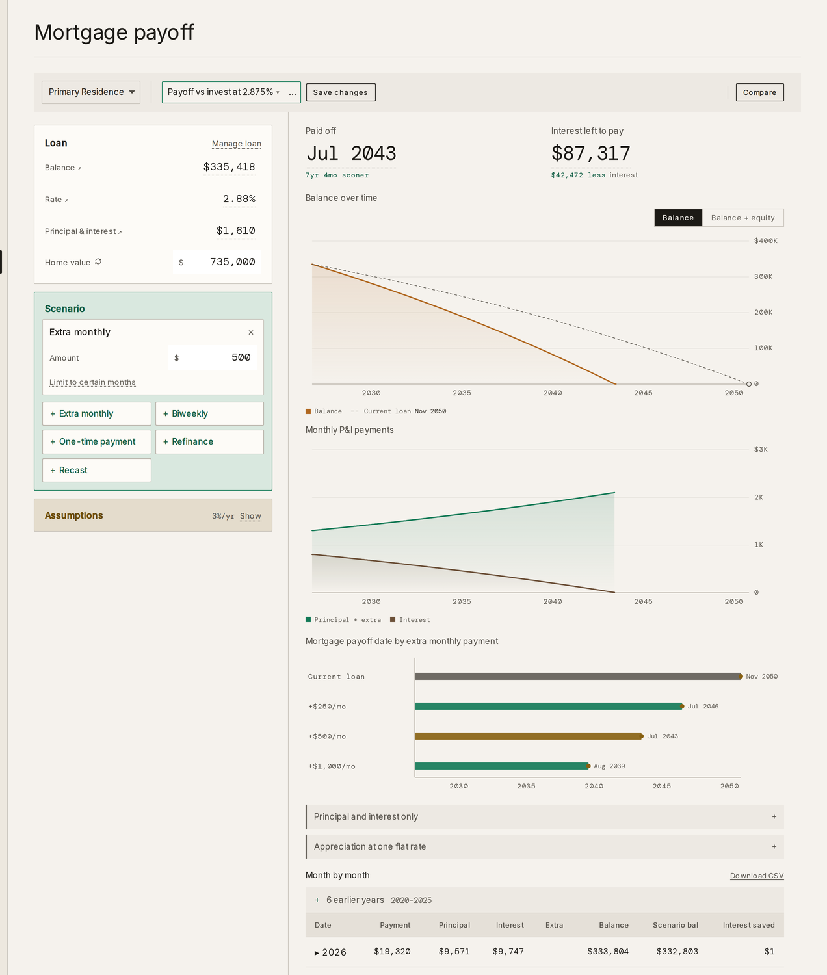827x975 pixels.
Task: Switch chart to Balance + equity
Action: 743,218
